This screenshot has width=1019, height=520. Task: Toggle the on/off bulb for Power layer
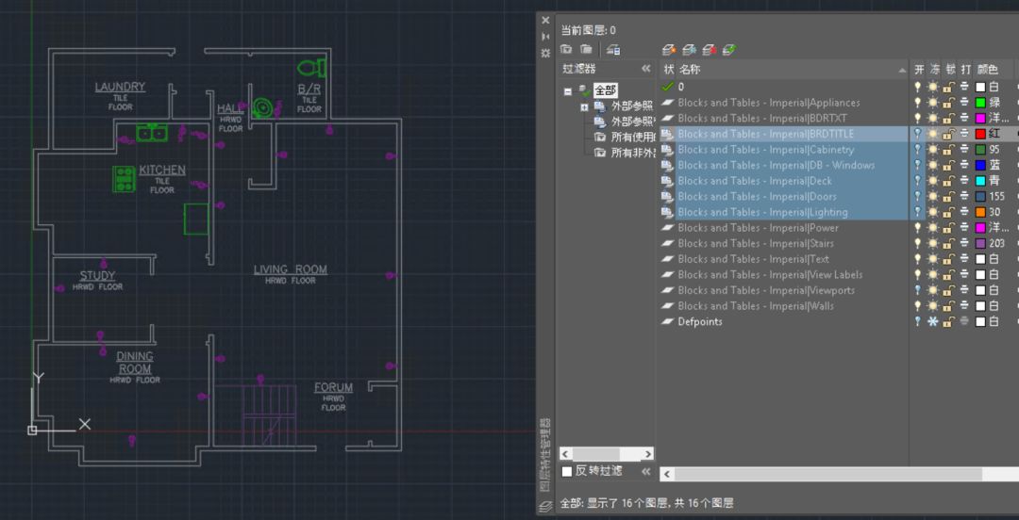tap(918, 228)
